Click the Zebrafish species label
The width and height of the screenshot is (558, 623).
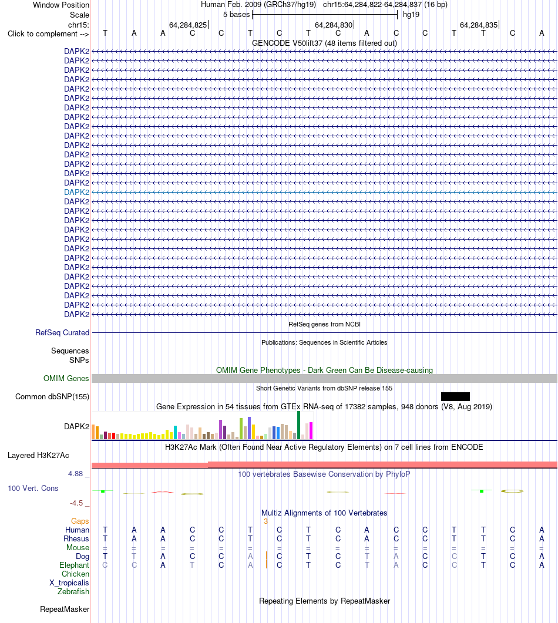[x=73, y=592]
